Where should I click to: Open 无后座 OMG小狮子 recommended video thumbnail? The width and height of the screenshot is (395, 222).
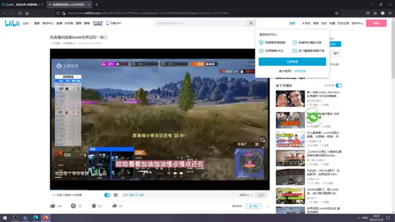point(290,177)
